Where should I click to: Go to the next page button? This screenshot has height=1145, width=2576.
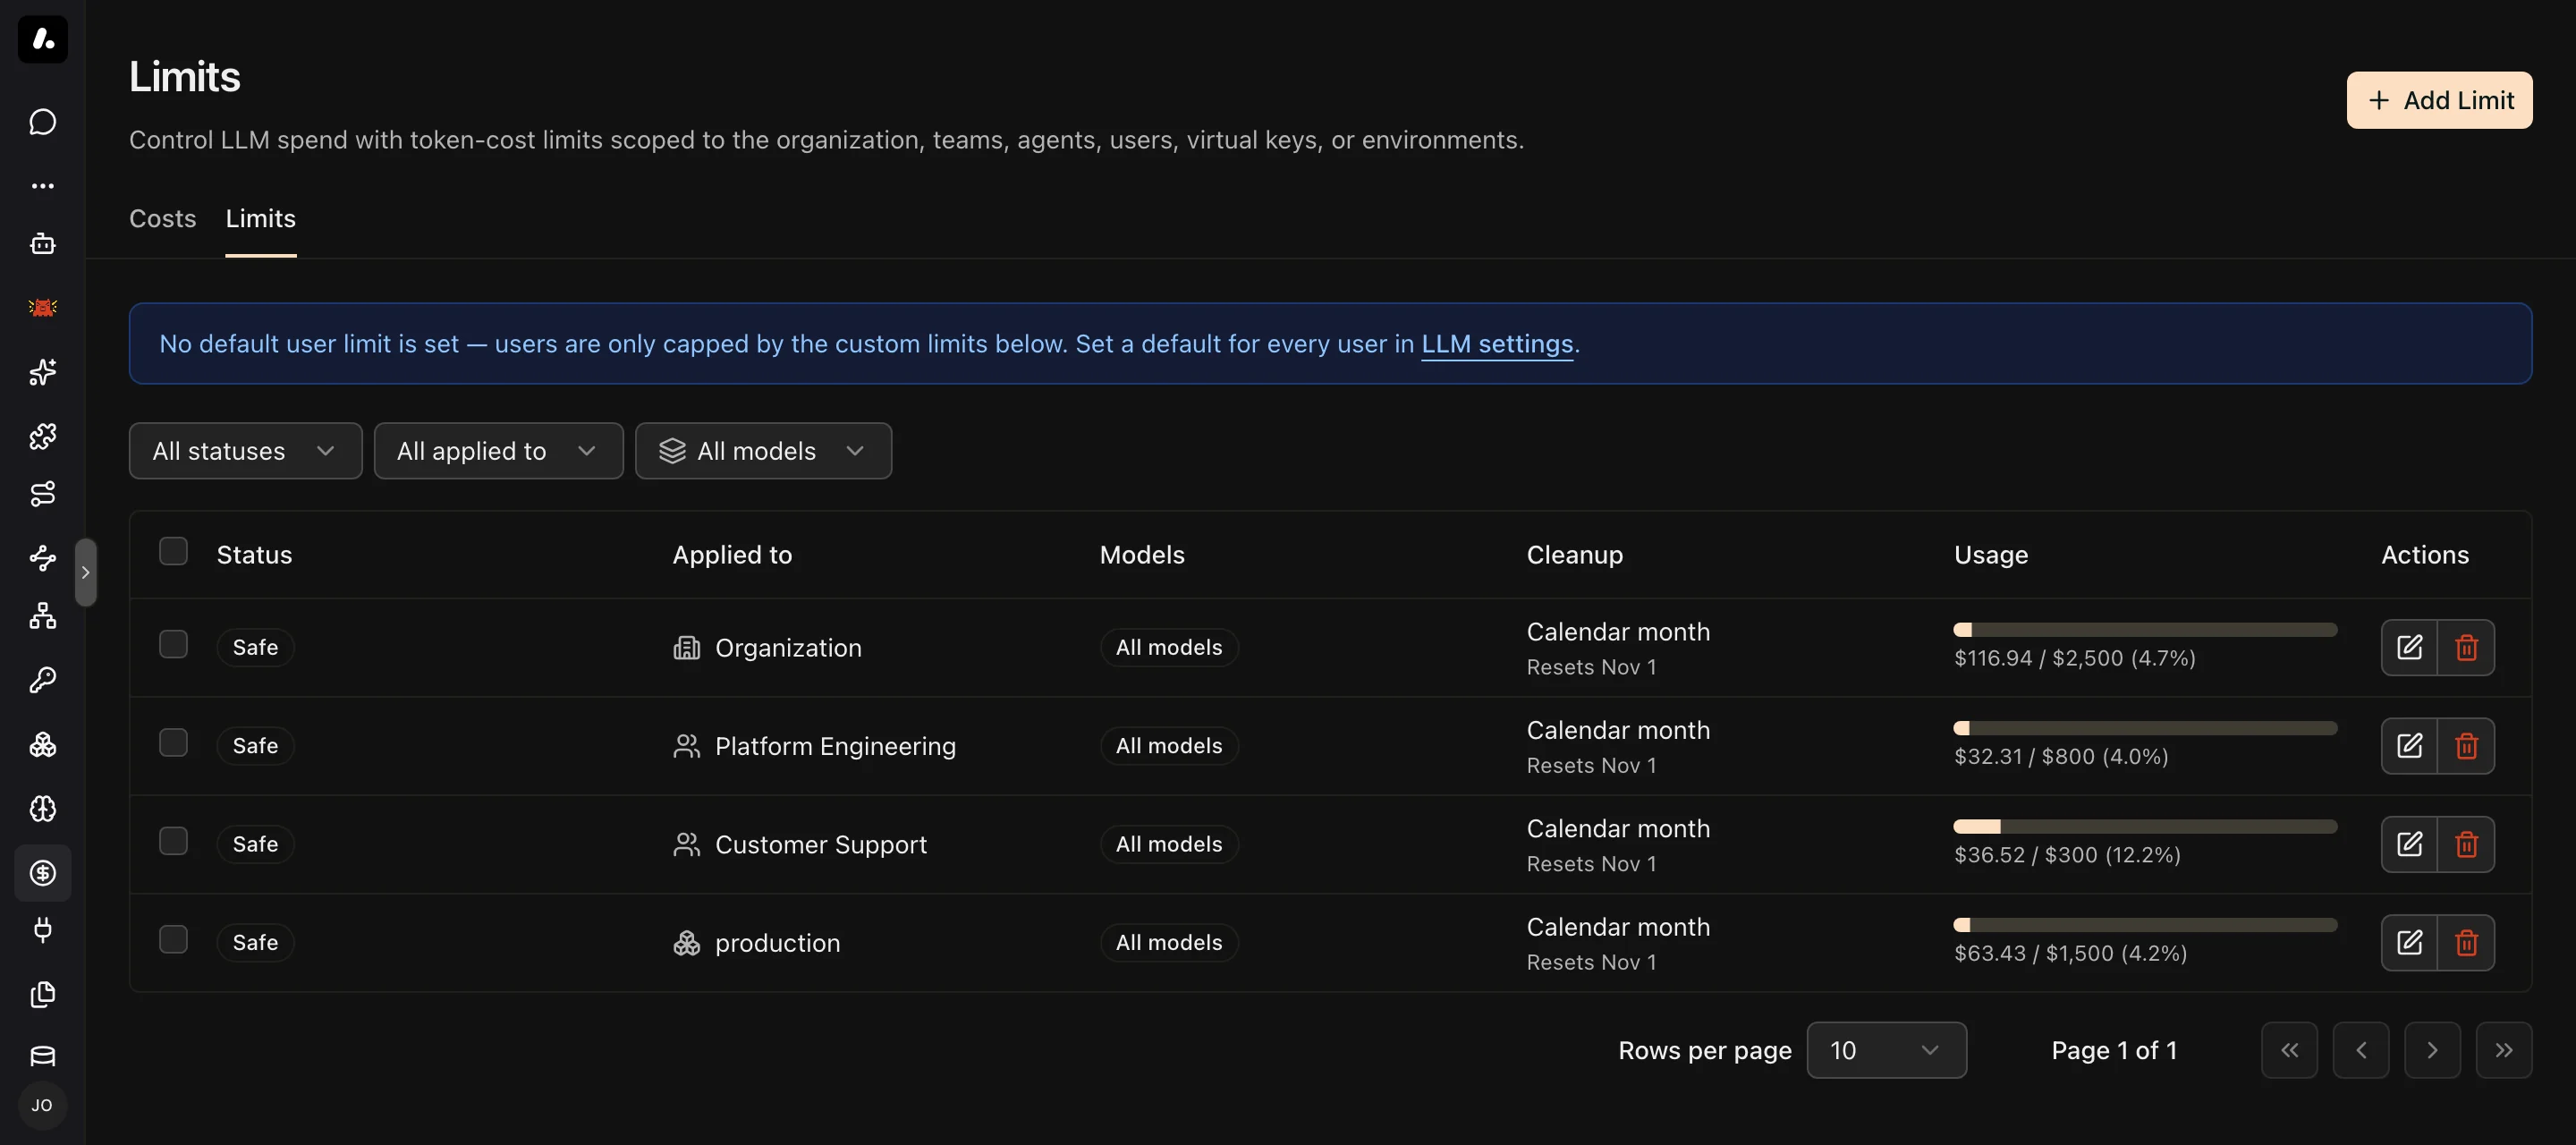click(2432, 1050)
